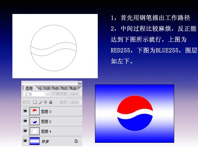Viewport: 198px width, 149px height.
Task: Click the lock transparent pixels icon
Action: click(35, 102)
